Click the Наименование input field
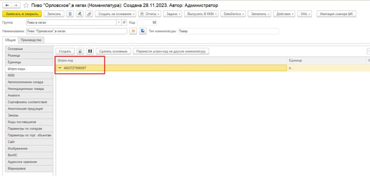Image resolution: width=370 pixels, height=176 pixels. click(x=76, y=31)
